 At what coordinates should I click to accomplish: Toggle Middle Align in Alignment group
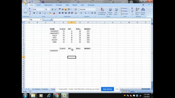click(63, 9)
